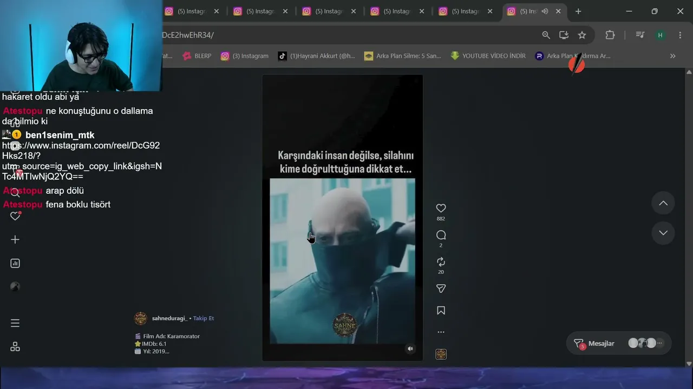Share the reel via the paper plane icon
Screen dimensions: 693x389
point(441,289)
